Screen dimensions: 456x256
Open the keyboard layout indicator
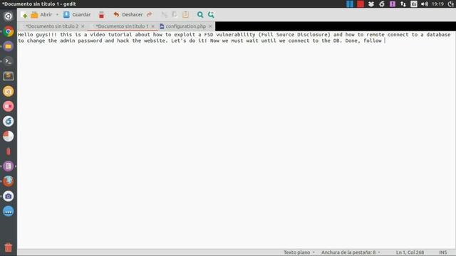coord(414,4)
